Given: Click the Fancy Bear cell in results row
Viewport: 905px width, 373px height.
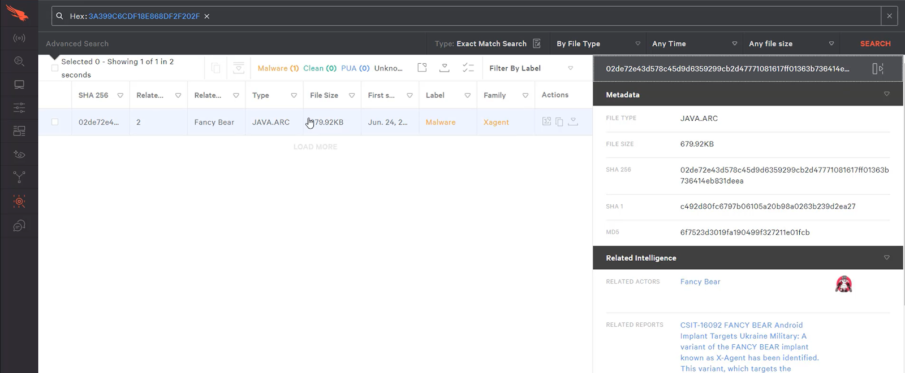Looking at the screenshot, I should (x=214, y=122).
